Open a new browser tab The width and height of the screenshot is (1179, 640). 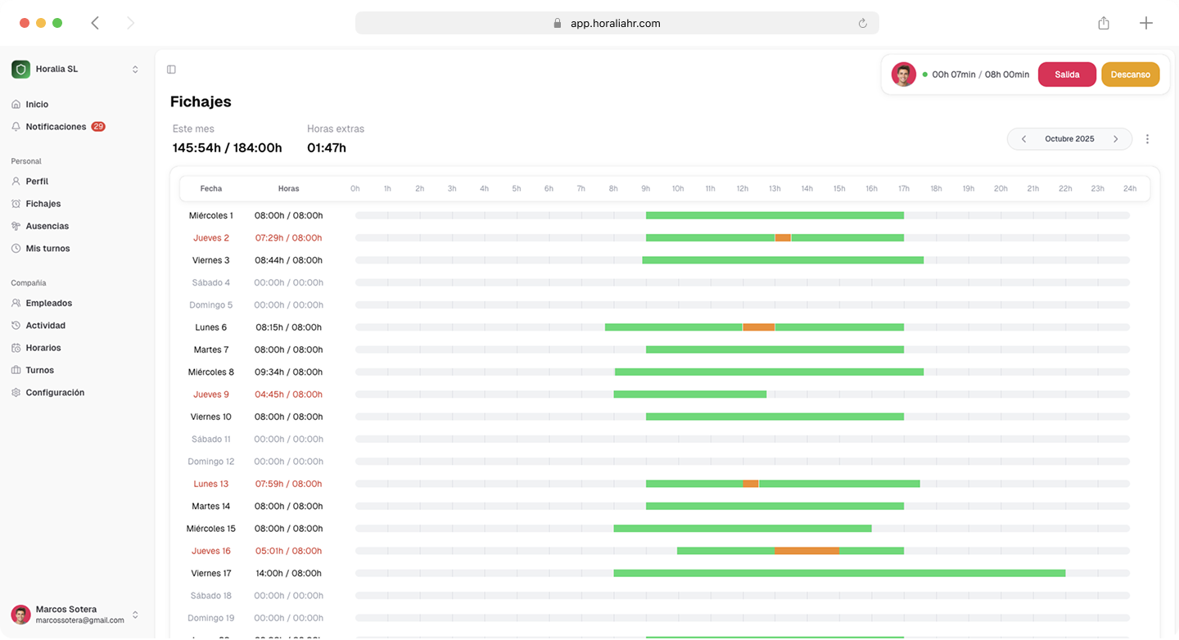tap(1145, 24)
